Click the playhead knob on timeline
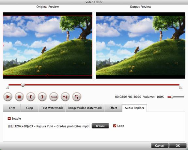Screen dimensions: 188x150 (x=23, y=85)
